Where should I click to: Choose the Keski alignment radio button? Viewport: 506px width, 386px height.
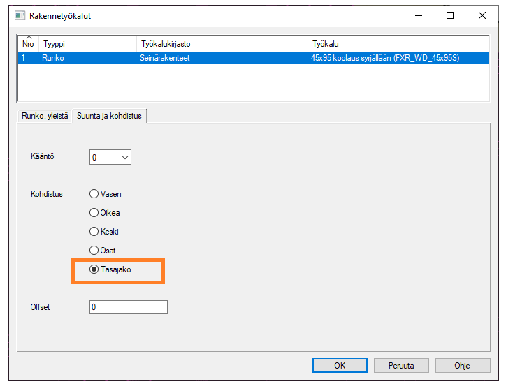[94, 232]
